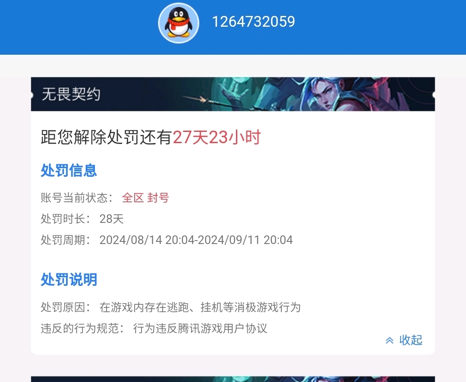
Task: Open the 无畏契约 game banner
Action: click(233, 94)
